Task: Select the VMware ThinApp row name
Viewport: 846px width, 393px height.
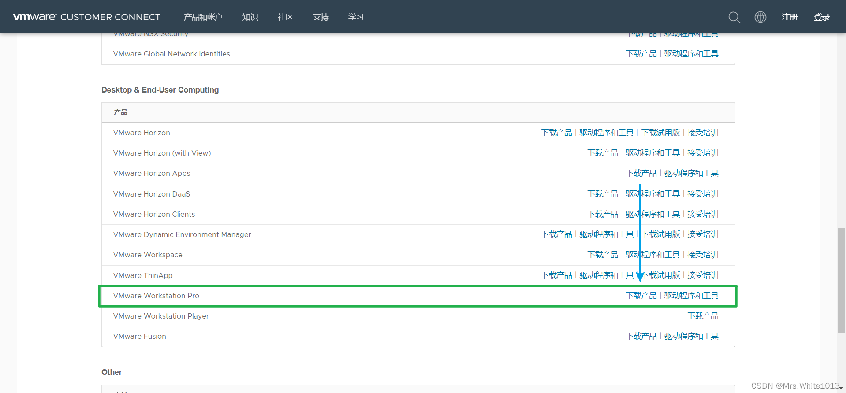Action: click(143, 275)
